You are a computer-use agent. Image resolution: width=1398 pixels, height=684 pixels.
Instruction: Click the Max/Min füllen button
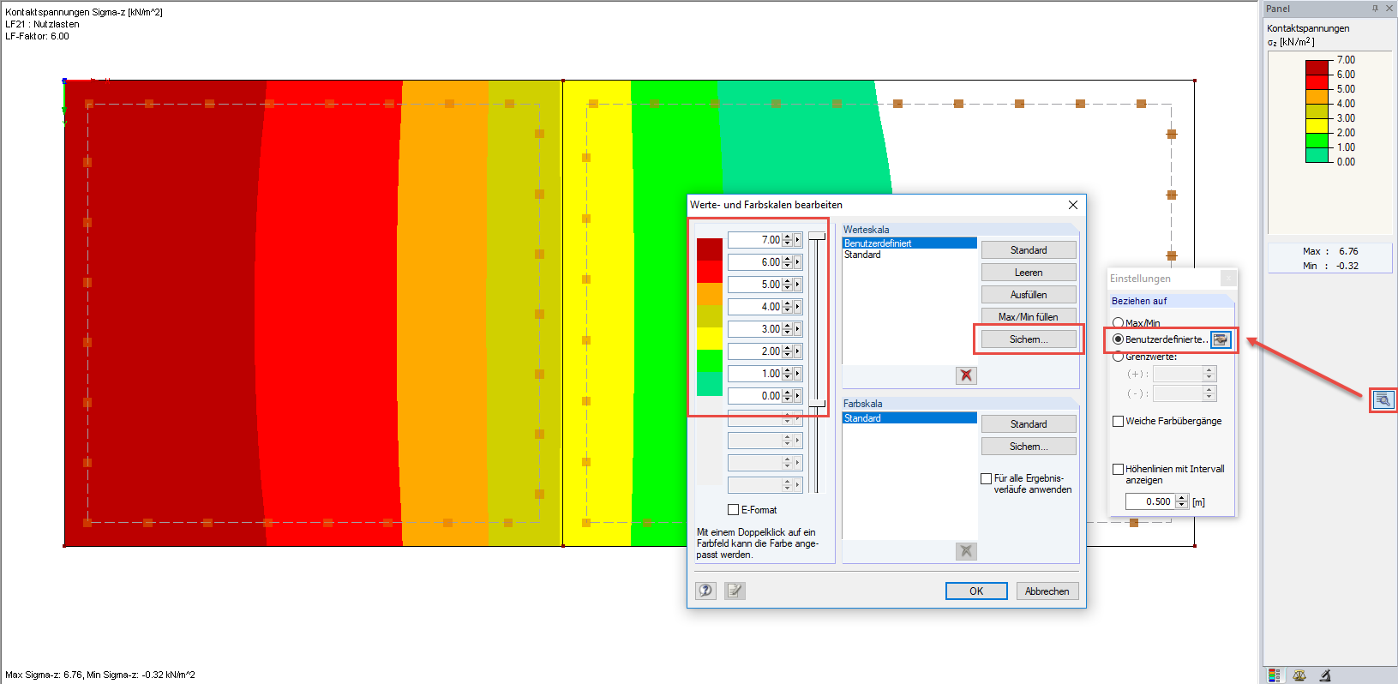point(1029,316)
